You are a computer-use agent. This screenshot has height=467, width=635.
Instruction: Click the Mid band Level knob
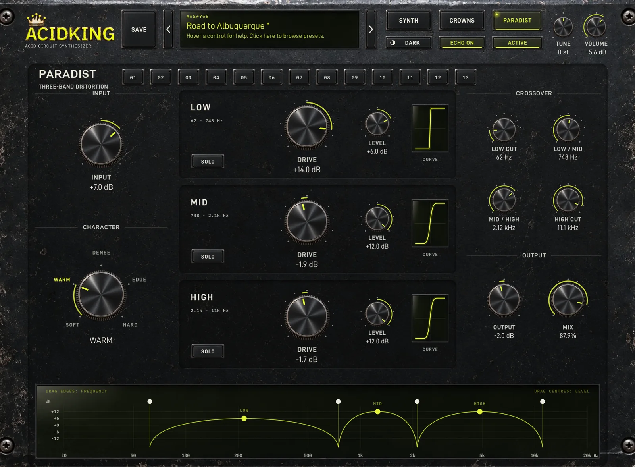[377, 219]
